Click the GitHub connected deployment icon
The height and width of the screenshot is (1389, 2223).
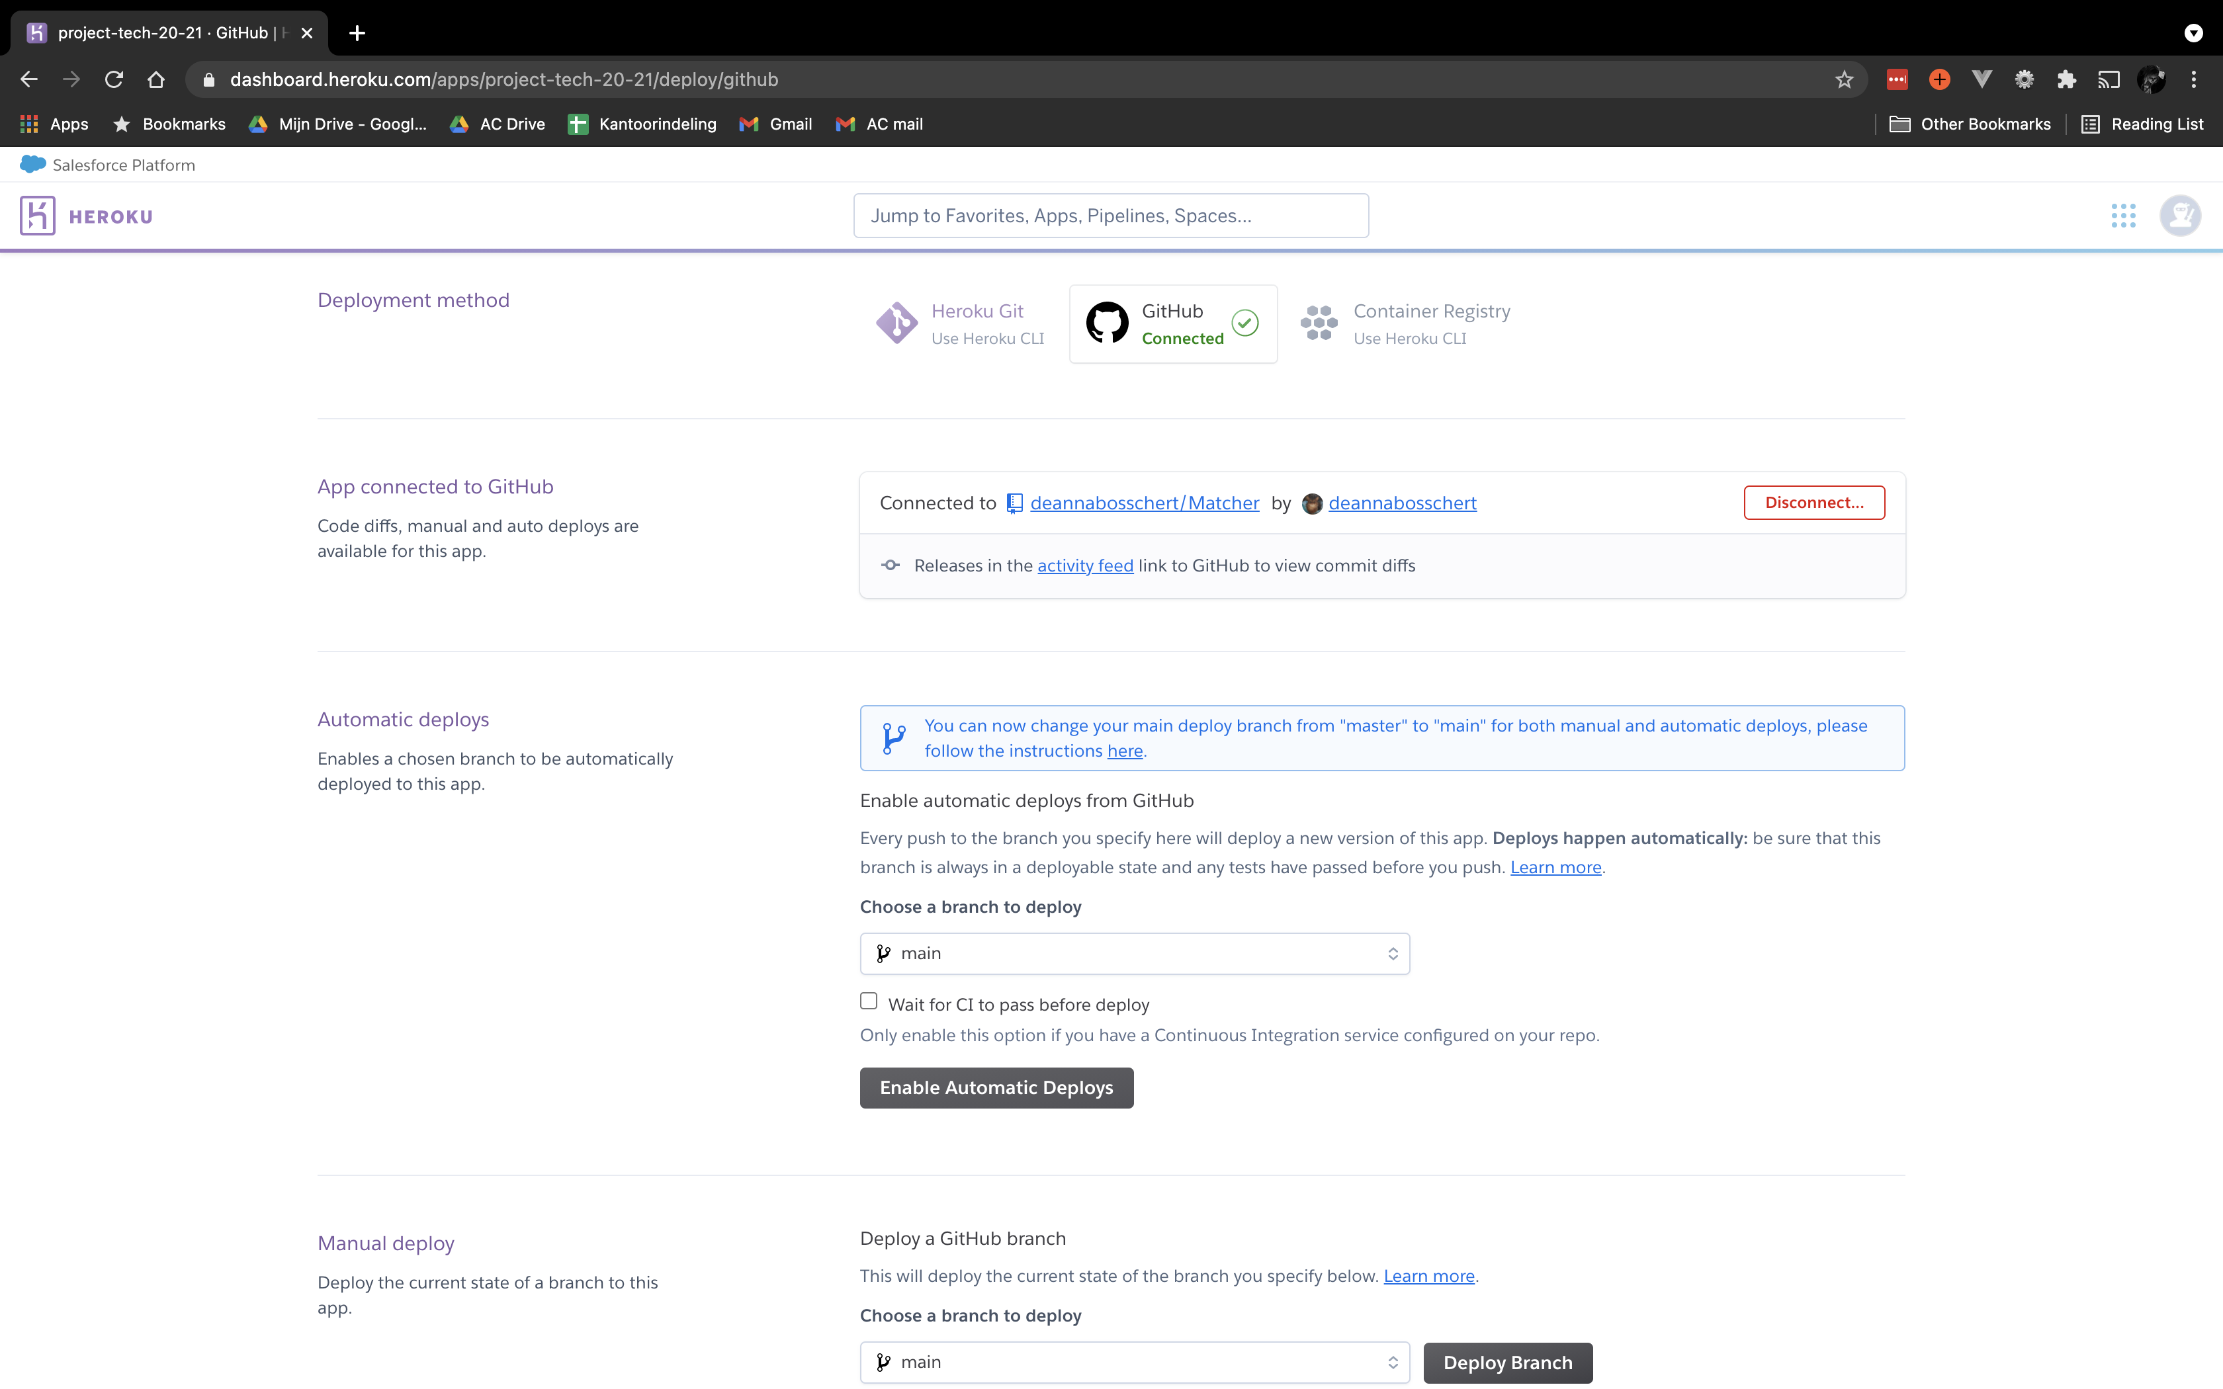[x=1106, y=323]
